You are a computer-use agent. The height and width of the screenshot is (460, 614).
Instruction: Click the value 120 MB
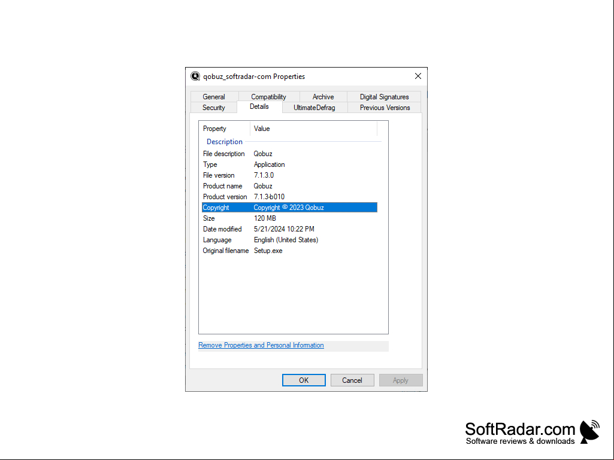(x=265, y=218)
